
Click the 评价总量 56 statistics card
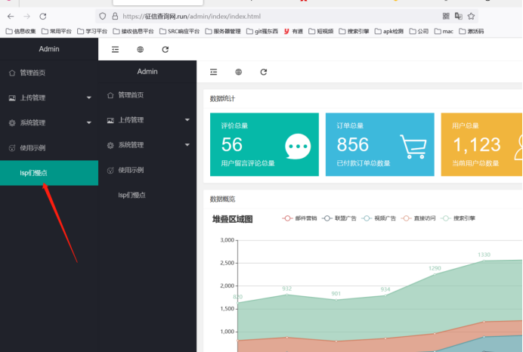(x=265, y=144)
